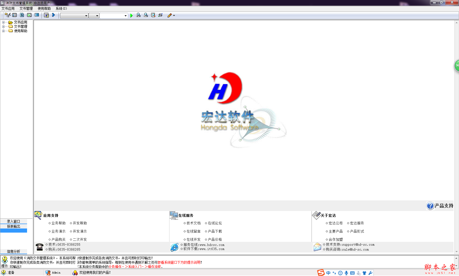The width and height of the screenshot is (459, 276).
Task: Open the first toolbar dropdown list
Action: (x=86, y=16)
